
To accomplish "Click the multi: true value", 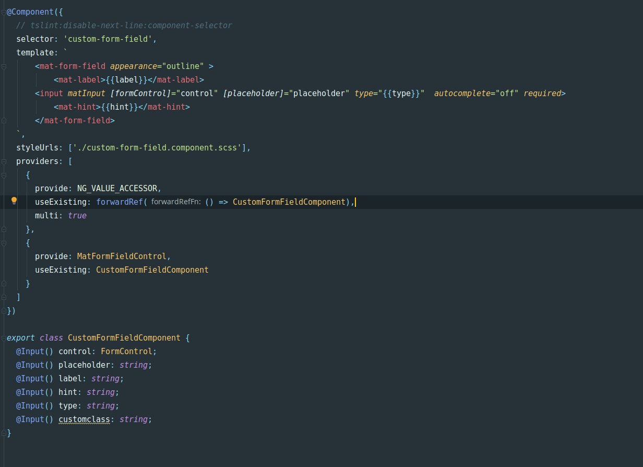I will (77, 216).
